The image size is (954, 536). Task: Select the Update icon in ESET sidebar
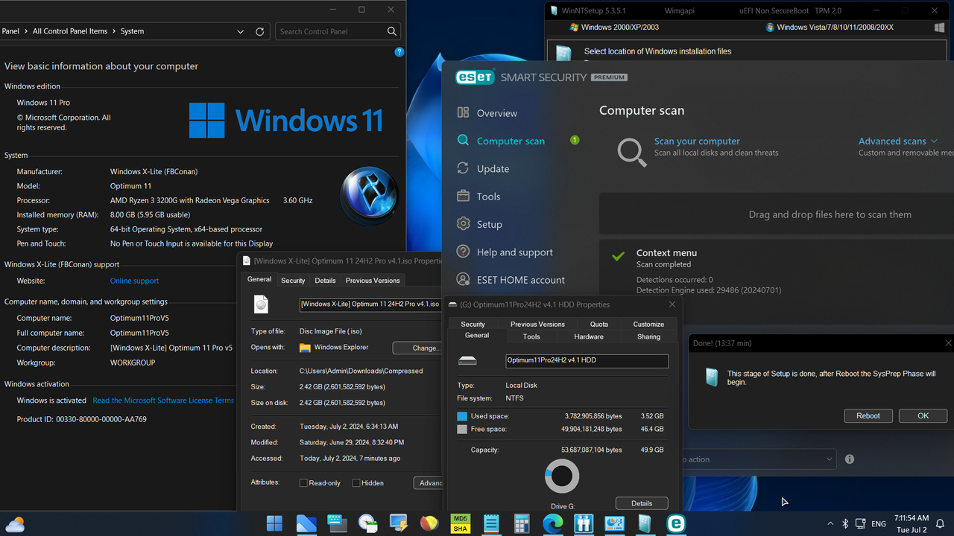(x=463, y=168)
